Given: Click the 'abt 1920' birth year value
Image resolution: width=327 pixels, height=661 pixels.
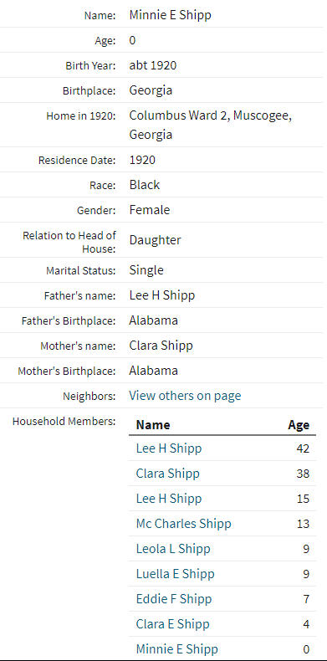Looking at the screenshot, I should (x=152, y=65).
